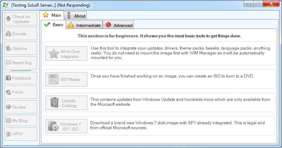Open Update Catalog via its label
Viewport: 282px width, 148px height.
69,103
